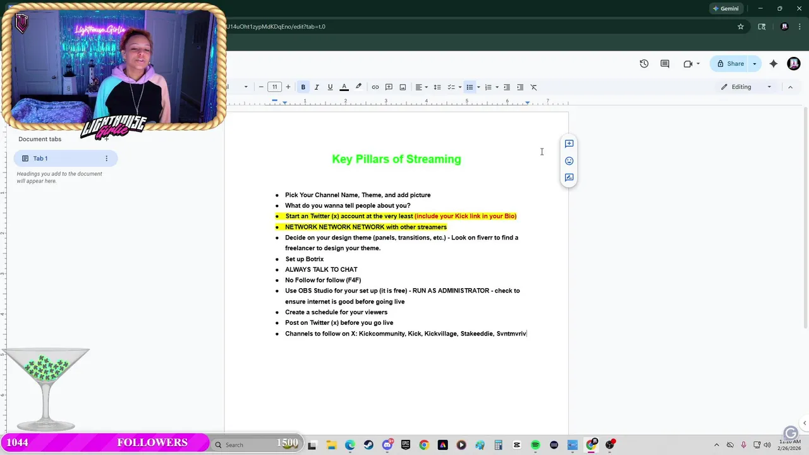Click the emoji reaction icon in margin
Image resolution: width=809 pixels, height=455 pixels.
pos(569,161)
